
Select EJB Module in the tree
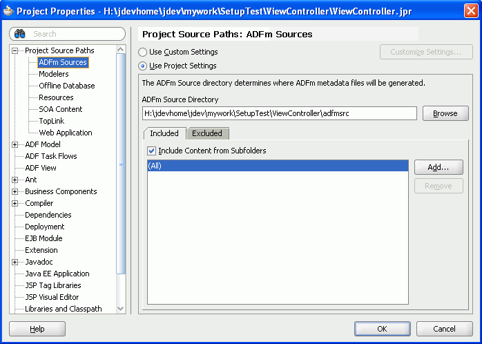click(44, 238)
